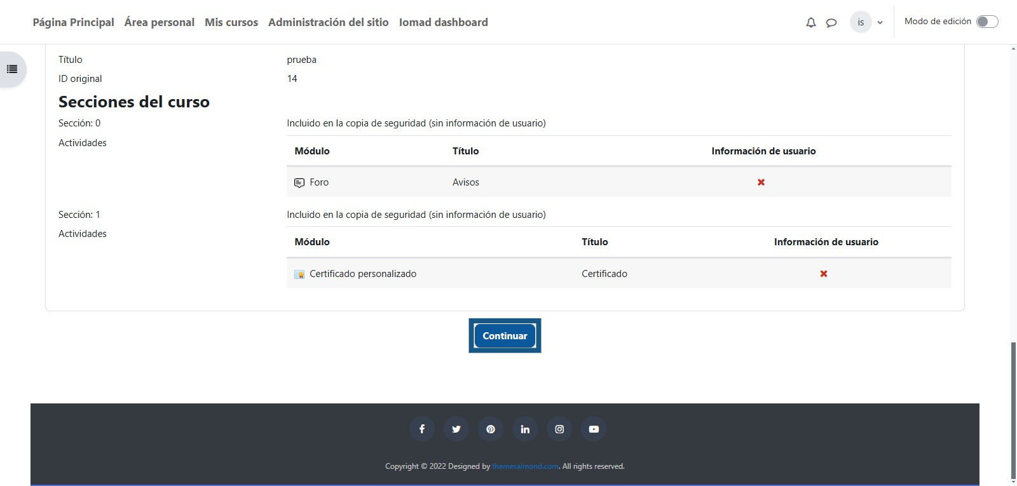The image size is (1017, 486).
Task: Visit the Instagram footer icon
Action: (559, 429)
